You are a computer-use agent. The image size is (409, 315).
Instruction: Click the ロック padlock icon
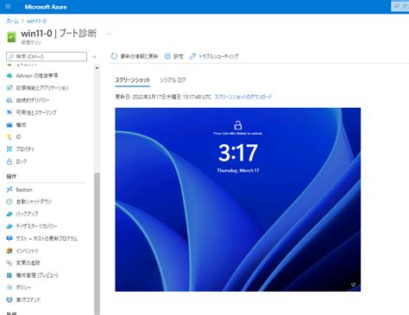point(9,161)
